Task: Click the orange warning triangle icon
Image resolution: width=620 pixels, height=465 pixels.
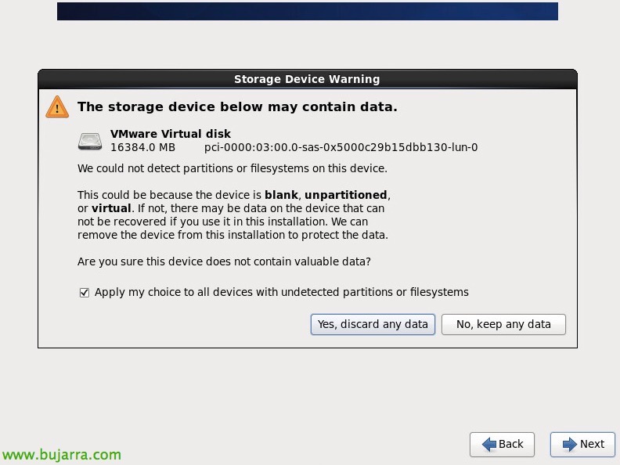Action: point(57,106)
